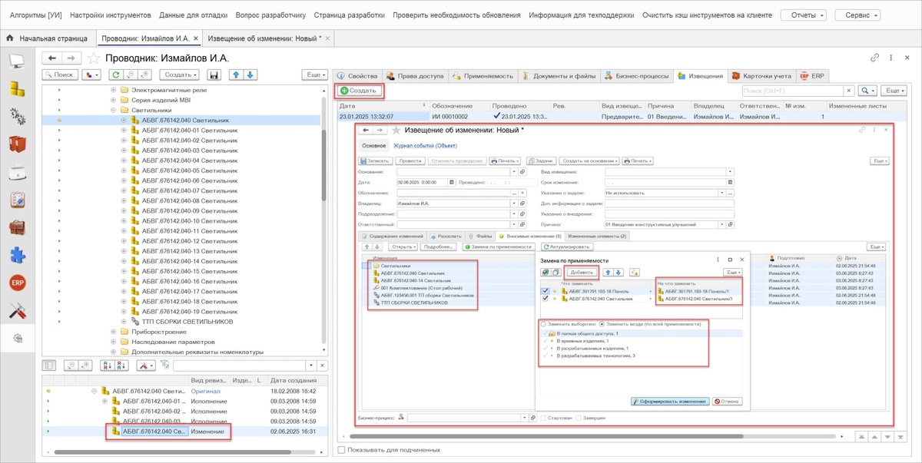Toggle checkbox for АБВГ.301791.193-18 Панель row
This screenshot has width=922, height=463.
545,292
